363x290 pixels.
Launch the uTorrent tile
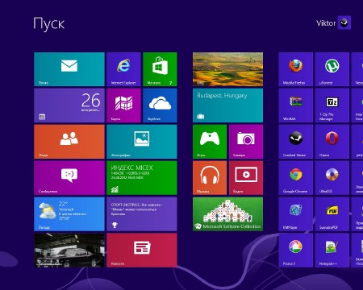(332, 69)
